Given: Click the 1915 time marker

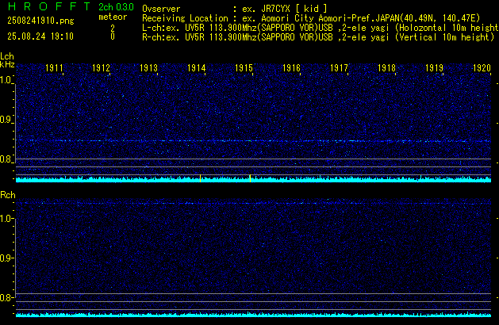Looking at the screenshot, I should [244, 68].
